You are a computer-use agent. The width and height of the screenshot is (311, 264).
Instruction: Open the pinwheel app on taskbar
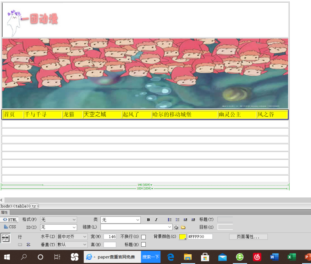tap(75, 257)
